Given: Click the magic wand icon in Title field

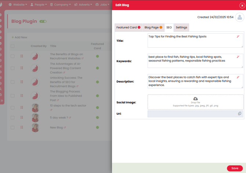Looking at the screenshot, I should tap(238, 37).
